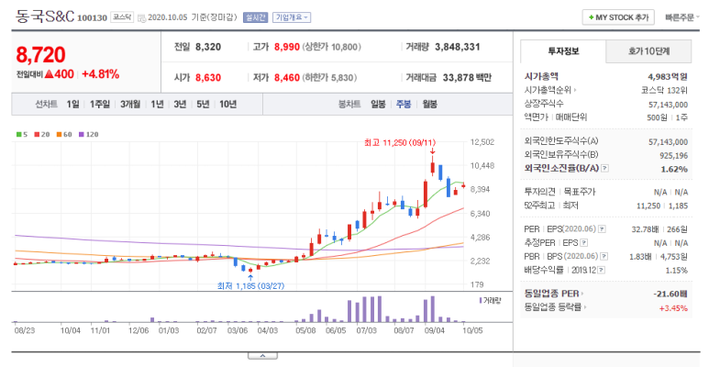Show the 일봉 daily candle chart
The image size is (709, 367).
pyautogui.click(x=378, y=105)
